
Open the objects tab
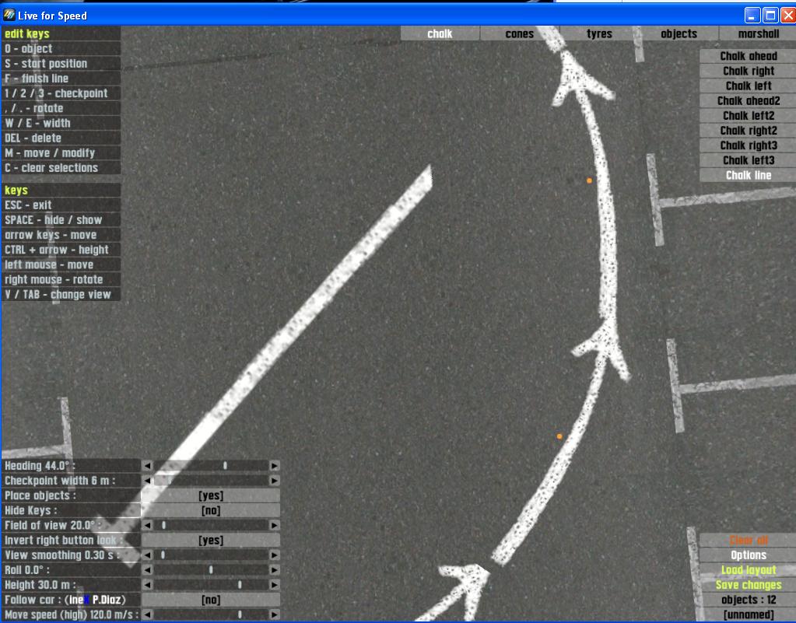click(679, 33)
